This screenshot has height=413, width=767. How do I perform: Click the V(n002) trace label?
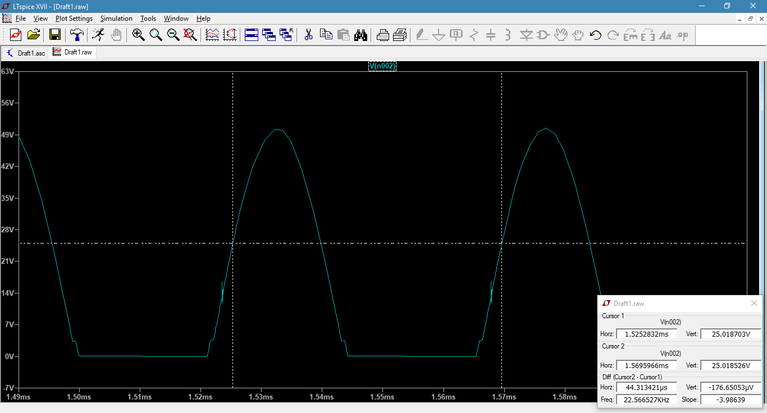pos(382,66)
